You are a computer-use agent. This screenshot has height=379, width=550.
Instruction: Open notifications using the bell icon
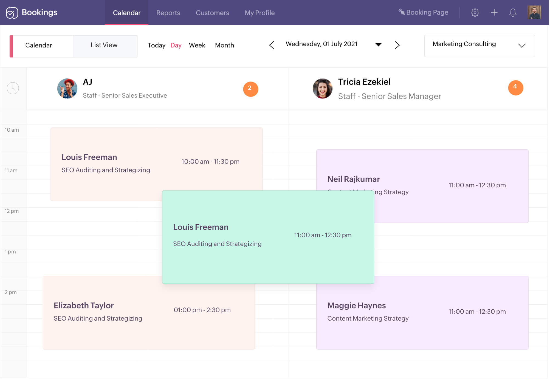point(513,12)
